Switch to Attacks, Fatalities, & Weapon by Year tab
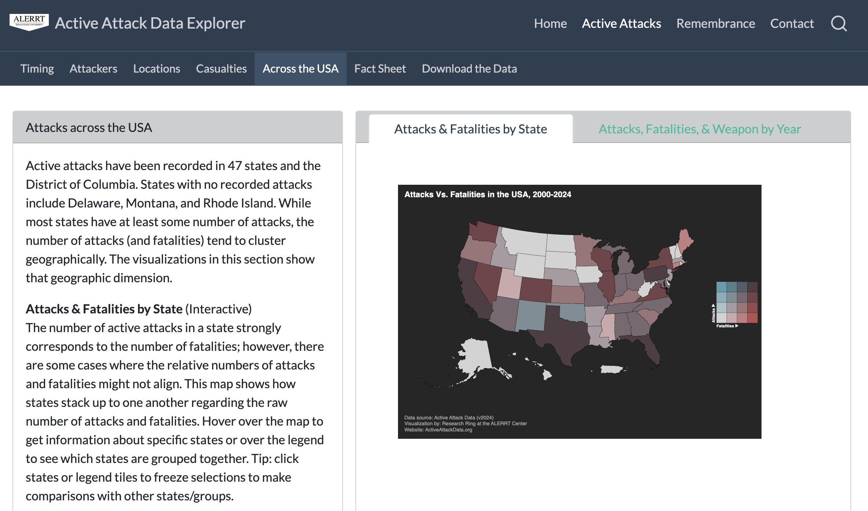Screen dimensions: 868x511 [699, 129]
